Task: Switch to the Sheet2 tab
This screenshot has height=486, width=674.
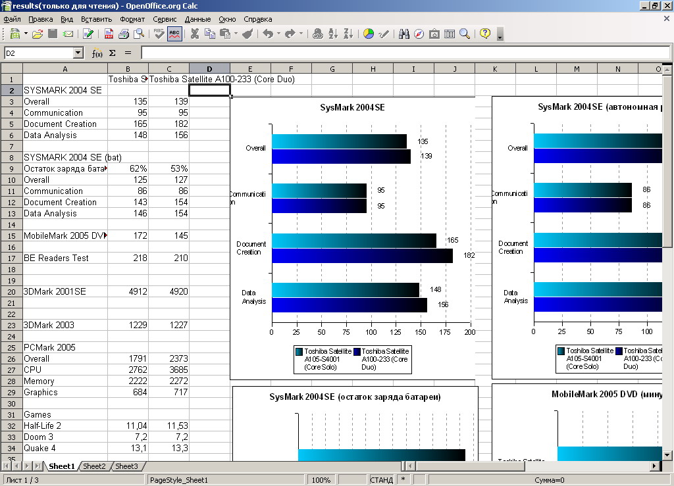Action: click(94, 466)
